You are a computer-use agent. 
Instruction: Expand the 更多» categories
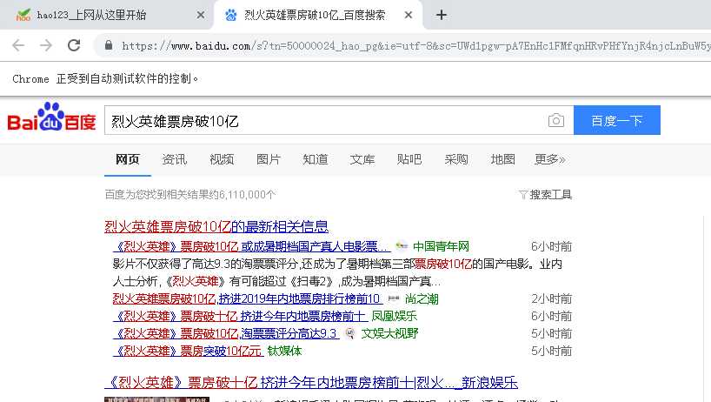coord(550,159)
